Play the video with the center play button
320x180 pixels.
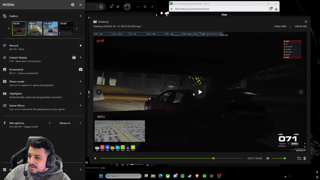tap(200, 92)
